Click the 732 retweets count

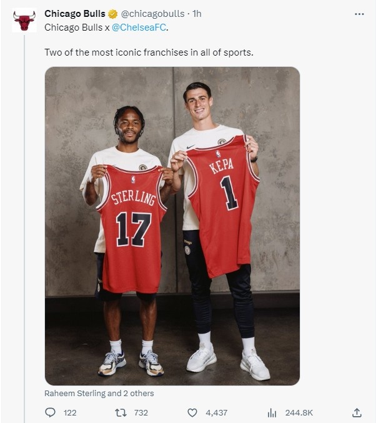141,412
